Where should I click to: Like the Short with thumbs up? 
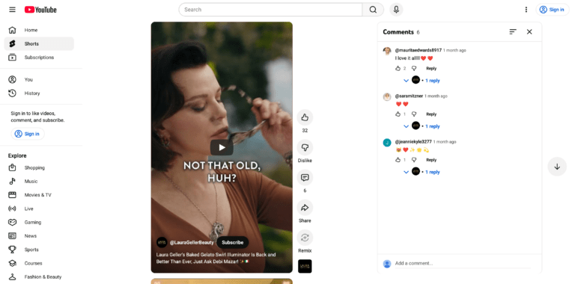point(305,117)
